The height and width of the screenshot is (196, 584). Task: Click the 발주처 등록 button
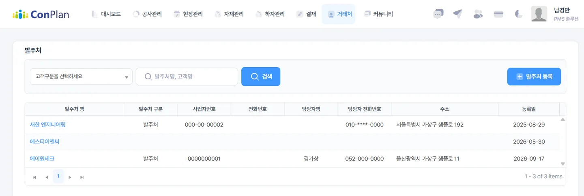pos(534,77)
